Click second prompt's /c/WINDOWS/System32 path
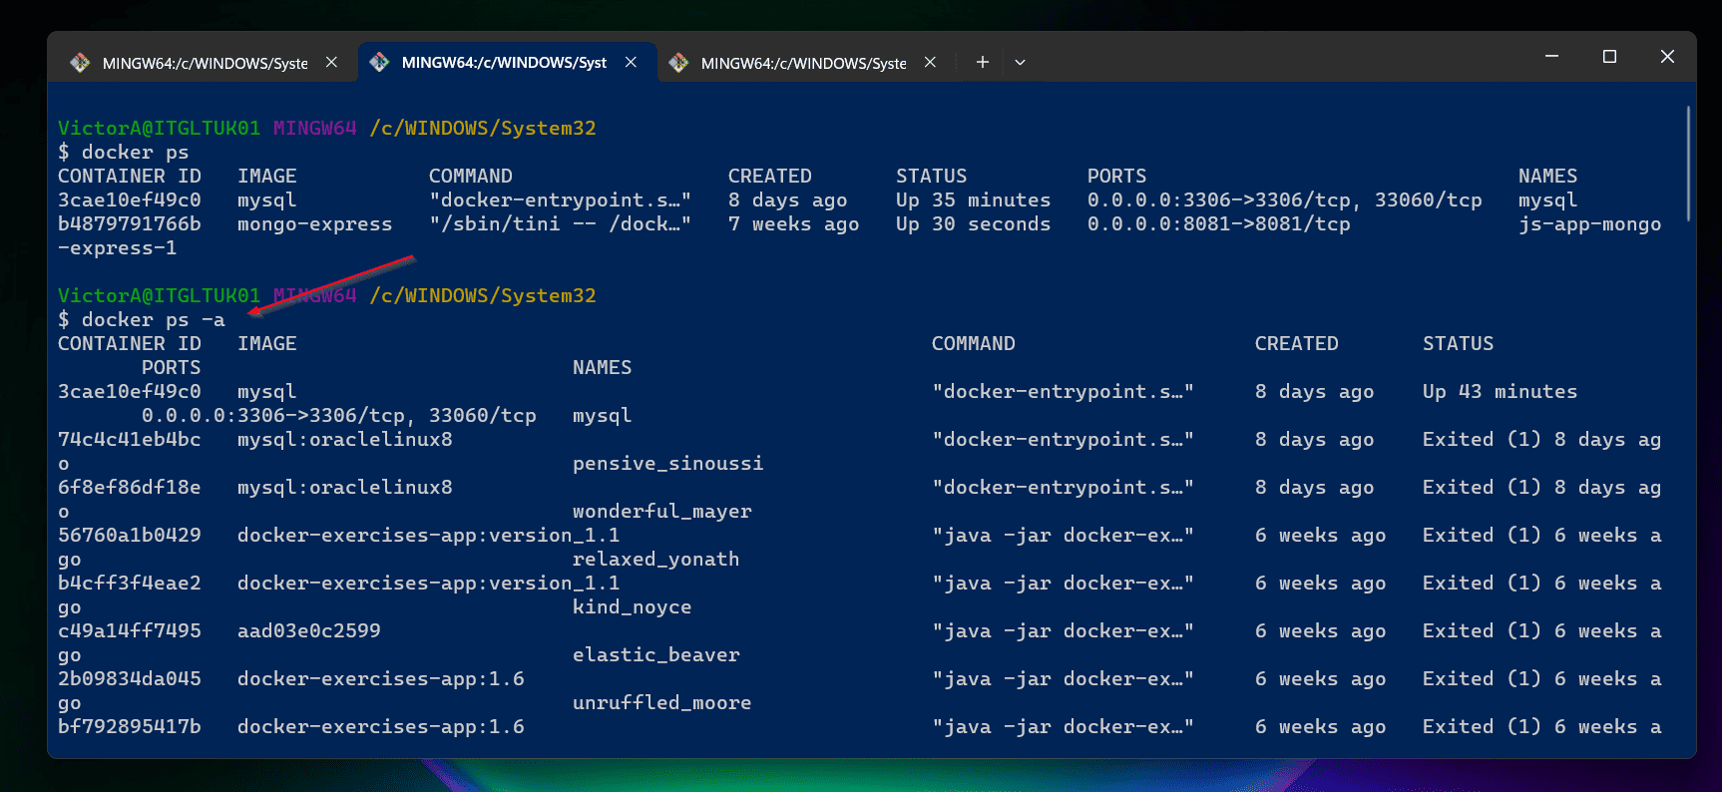Viewport: 1722px width, 792px height. tap(483, 296)
